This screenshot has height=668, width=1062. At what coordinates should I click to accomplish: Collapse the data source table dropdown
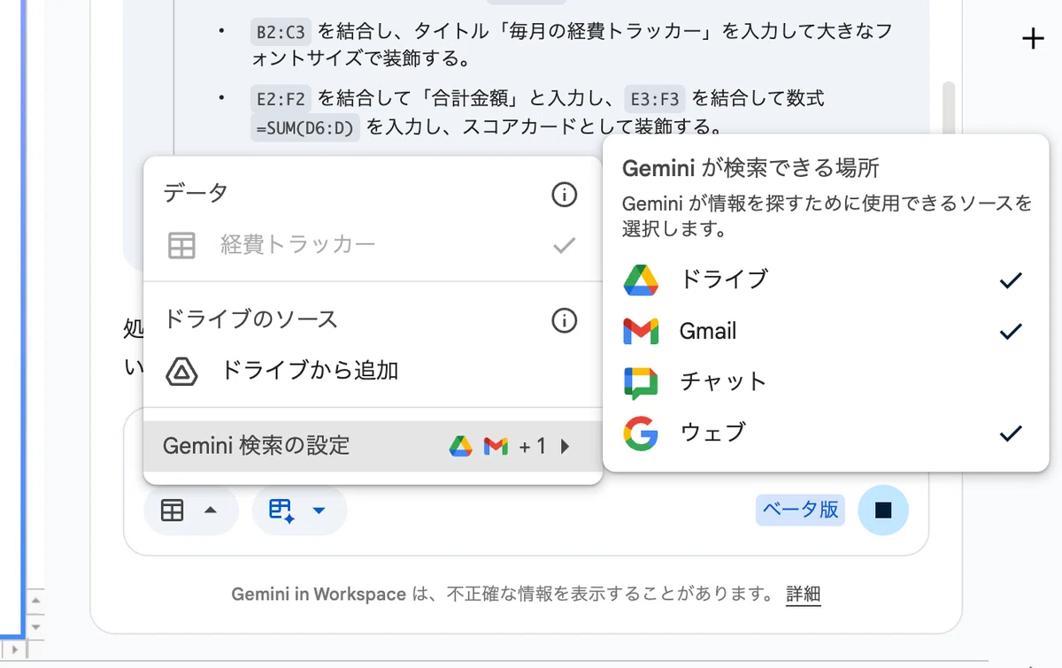coord(190,511)
